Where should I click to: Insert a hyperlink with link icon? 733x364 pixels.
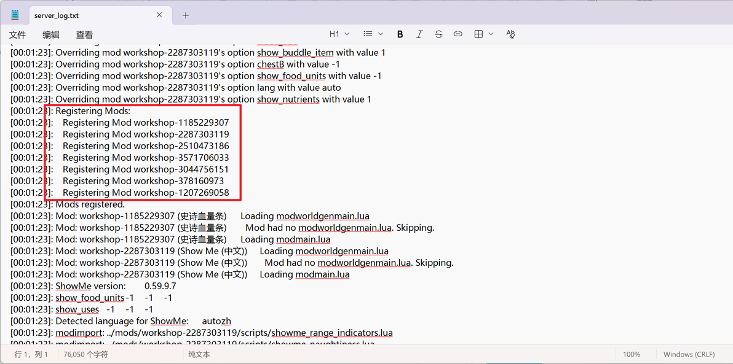[x=458, y=34]
